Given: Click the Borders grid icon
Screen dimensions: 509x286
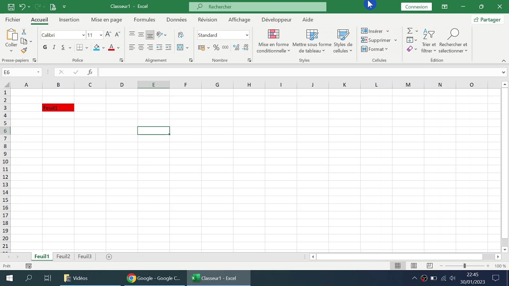Looking at the screenshot, I should click(x=80, y=48).
